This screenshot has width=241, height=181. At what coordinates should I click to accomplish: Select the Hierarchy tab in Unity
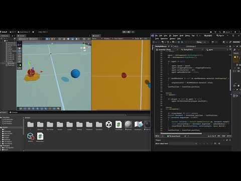(x=5, y=36)
